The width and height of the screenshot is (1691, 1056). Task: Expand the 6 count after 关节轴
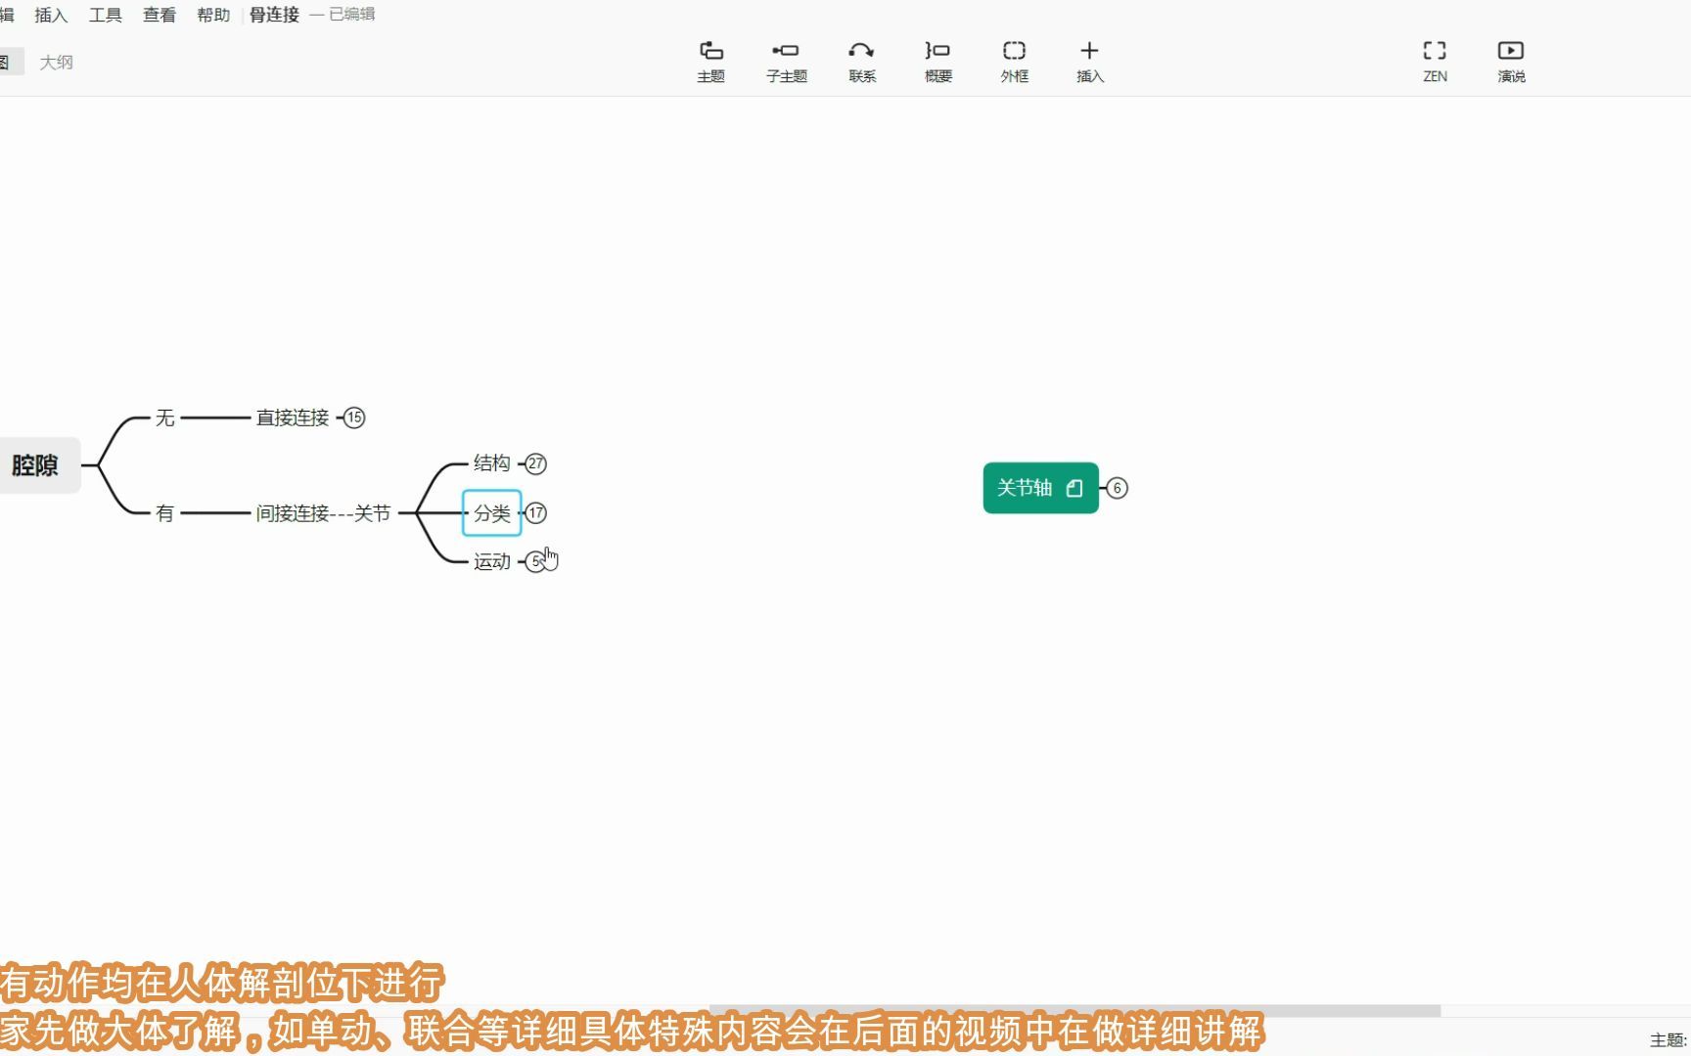pyautogui.click(x=1117, y=488)
